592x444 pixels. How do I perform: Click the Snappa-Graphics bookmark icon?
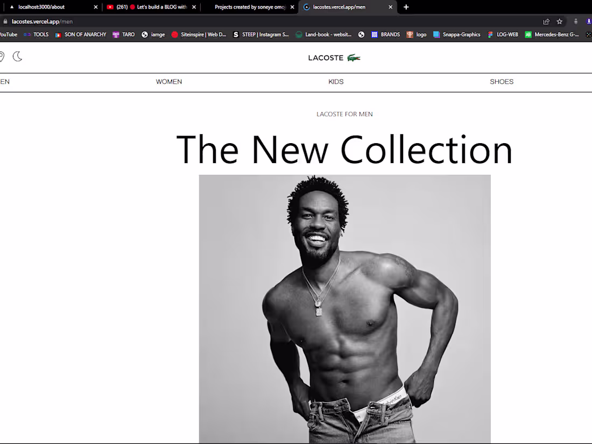[457, 34]
